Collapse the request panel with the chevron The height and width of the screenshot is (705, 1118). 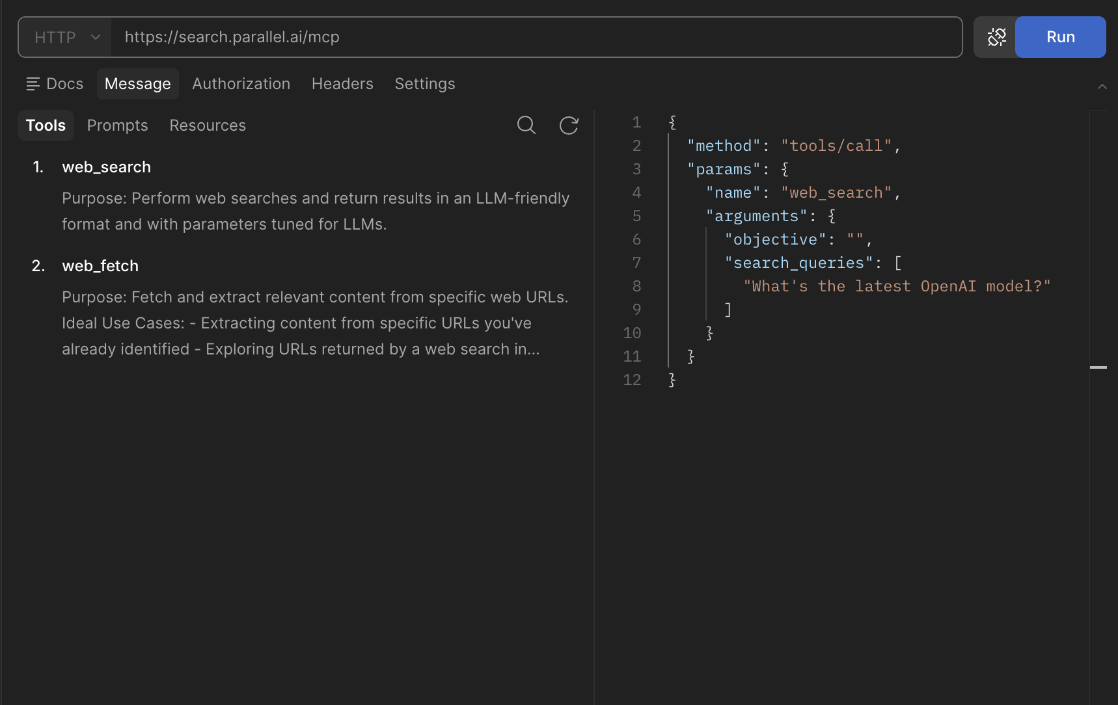(x=1102, y=86)
